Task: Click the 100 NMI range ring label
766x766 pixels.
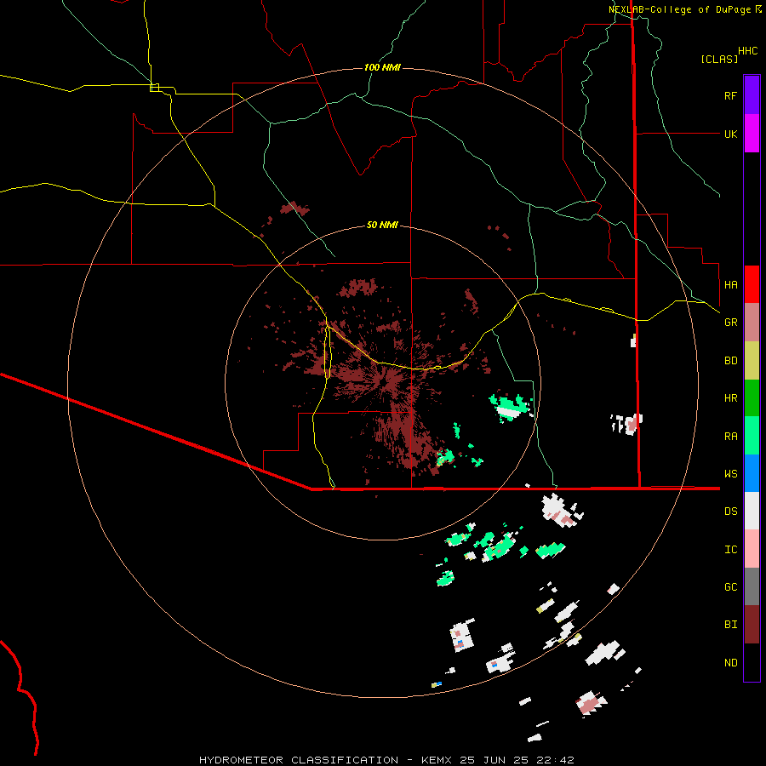Action: tap(382, 67)
